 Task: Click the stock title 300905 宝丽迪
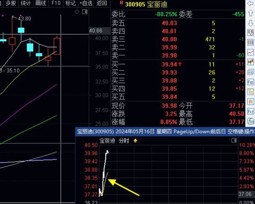[146, 4]
